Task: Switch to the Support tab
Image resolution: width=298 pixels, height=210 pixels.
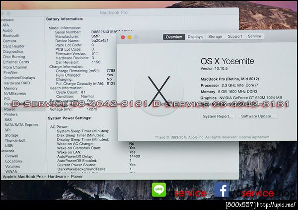Action: (235, 36)
